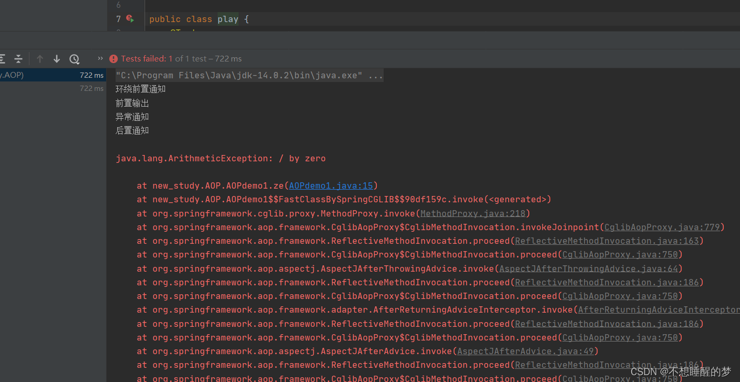Viewport: 740px width, 382px height.
Task: Click the Expand All icon in test toolbar
Action: click(2, 59)
